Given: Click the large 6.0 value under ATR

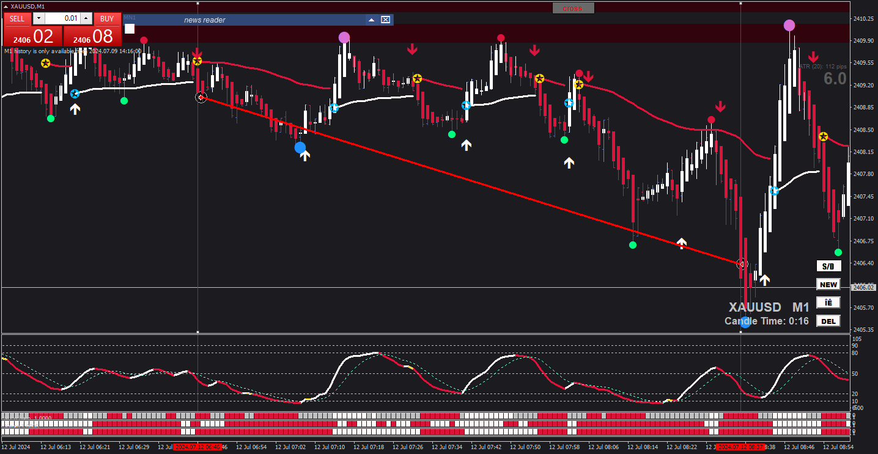Looking at the screenshot, I should (835, 78).
